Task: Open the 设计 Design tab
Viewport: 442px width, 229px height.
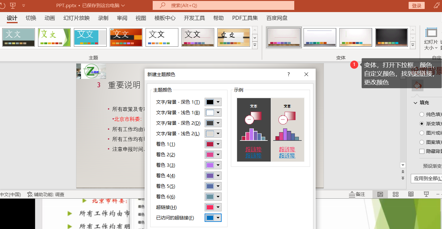Action: 12,18
